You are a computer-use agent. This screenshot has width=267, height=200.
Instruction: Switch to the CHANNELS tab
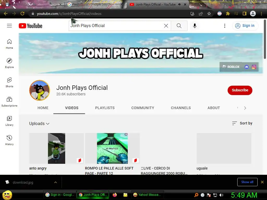click(181, 108)
